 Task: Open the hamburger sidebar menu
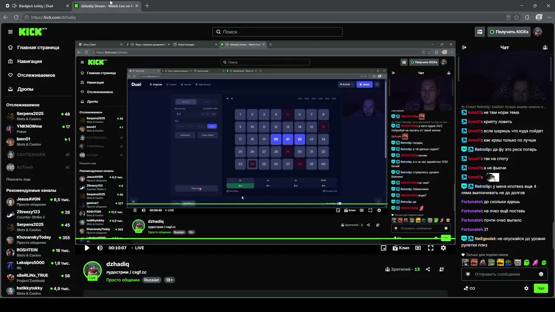(10, 32)
